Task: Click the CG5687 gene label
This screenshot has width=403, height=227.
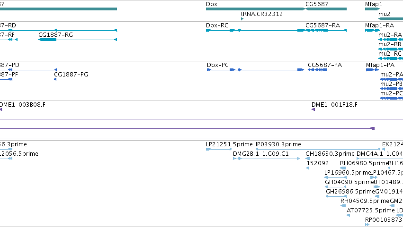Action: [317, 4]
